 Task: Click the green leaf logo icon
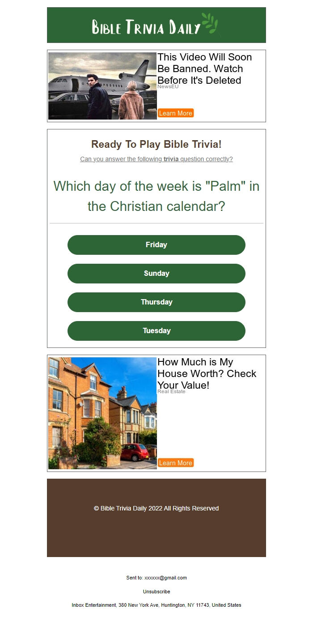(x=210, y=24)
